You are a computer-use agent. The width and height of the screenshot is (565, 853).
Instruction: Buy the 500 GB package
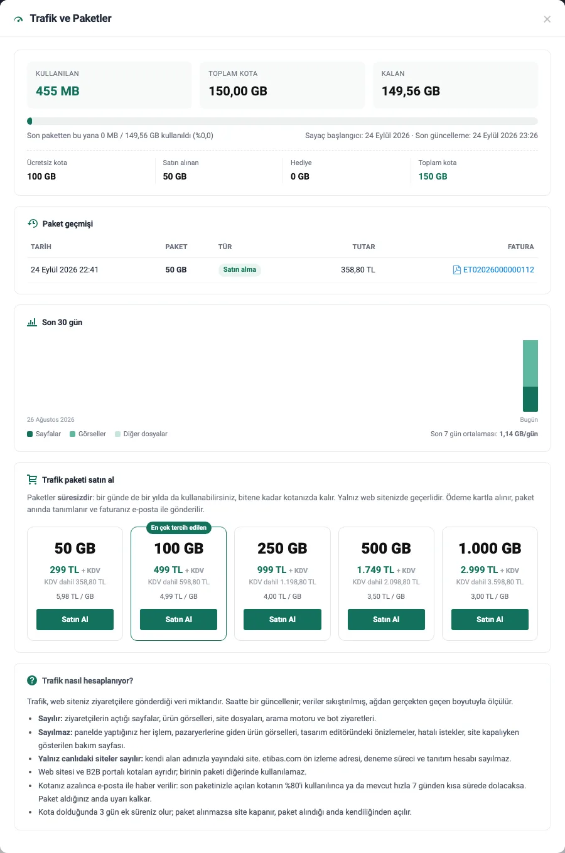(x=386, y=620)
